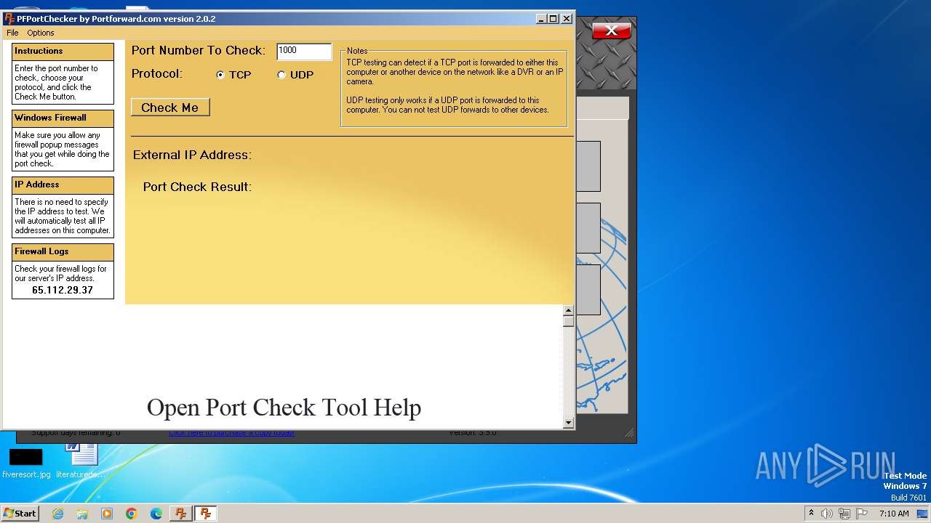Minimize the PFPortChecker window
This screenshot has height=523, width=931.
click(x=541, y=19)
